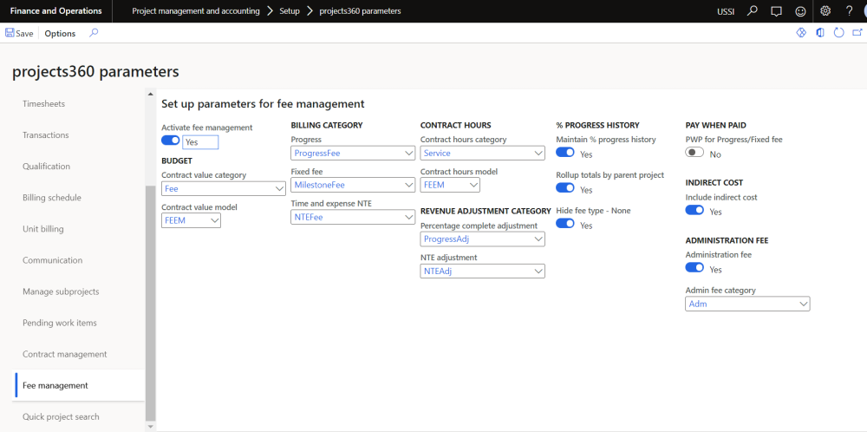Disable the Activate fee management toggle
Viewport: 867px width, 432px height.
171,141
